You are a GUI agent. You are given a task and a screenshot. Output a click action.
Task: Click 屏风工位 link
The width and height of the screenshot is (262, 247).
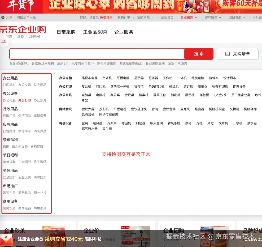tap(160, 95)
